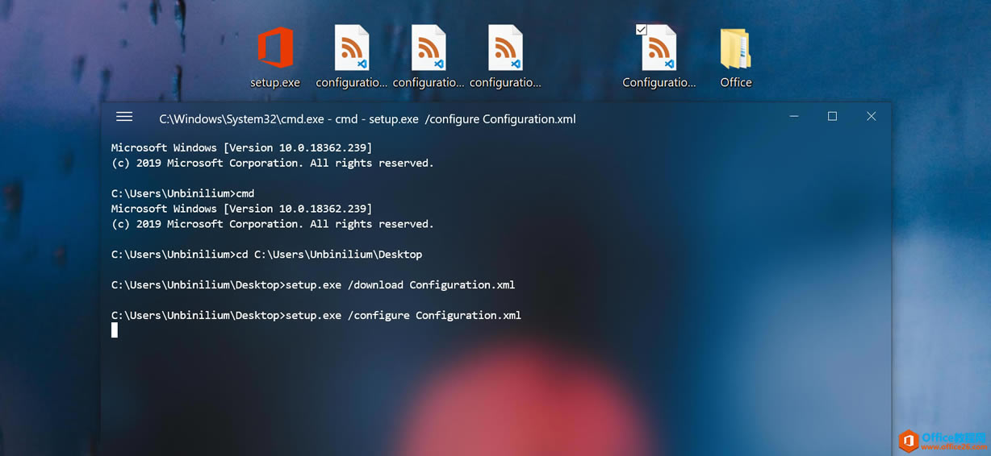Click the cmd.exe window title text
The image size is (991, 456).
click(x=367, y=119)
